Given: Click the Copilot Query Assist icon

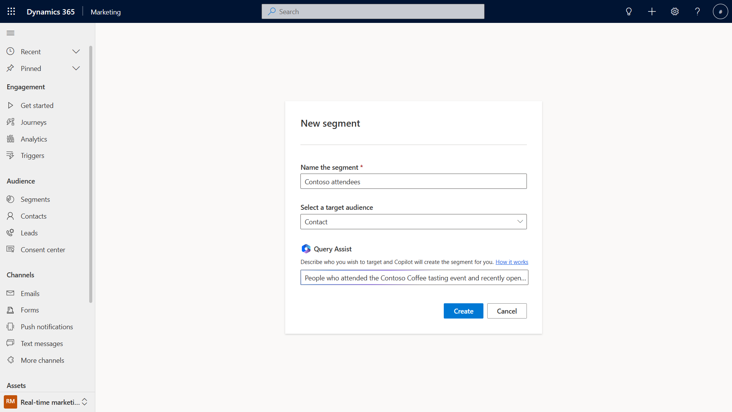Looking at the screenshot, I should point(306,249).
